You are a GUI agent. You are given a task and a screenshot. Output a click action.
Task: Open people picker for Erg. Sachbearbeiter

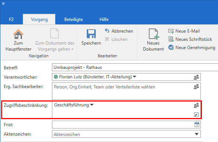(196, 87)
